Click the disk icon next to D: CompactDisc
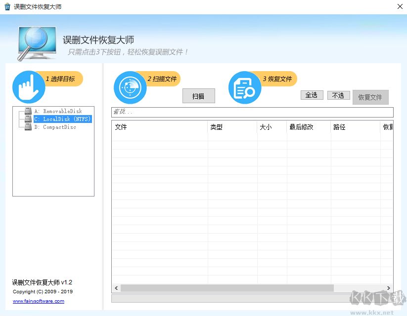The image size is (407, 316). pyautogui.click(x=27, y=127)
